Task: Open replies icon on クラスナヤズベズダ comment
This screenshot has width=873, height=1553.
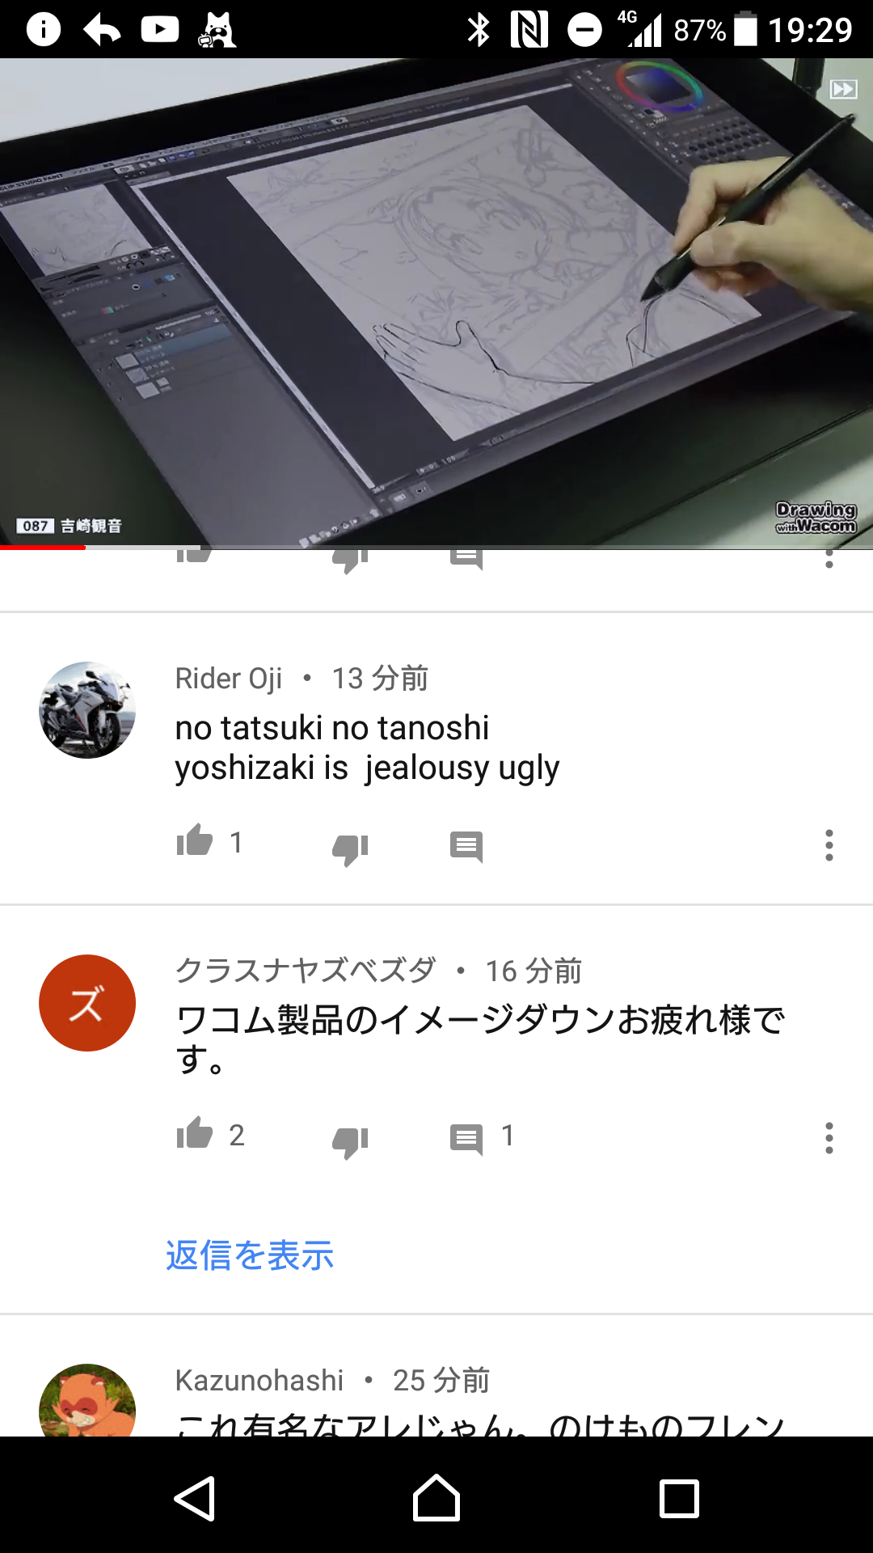Action: tap(466, 1140)
